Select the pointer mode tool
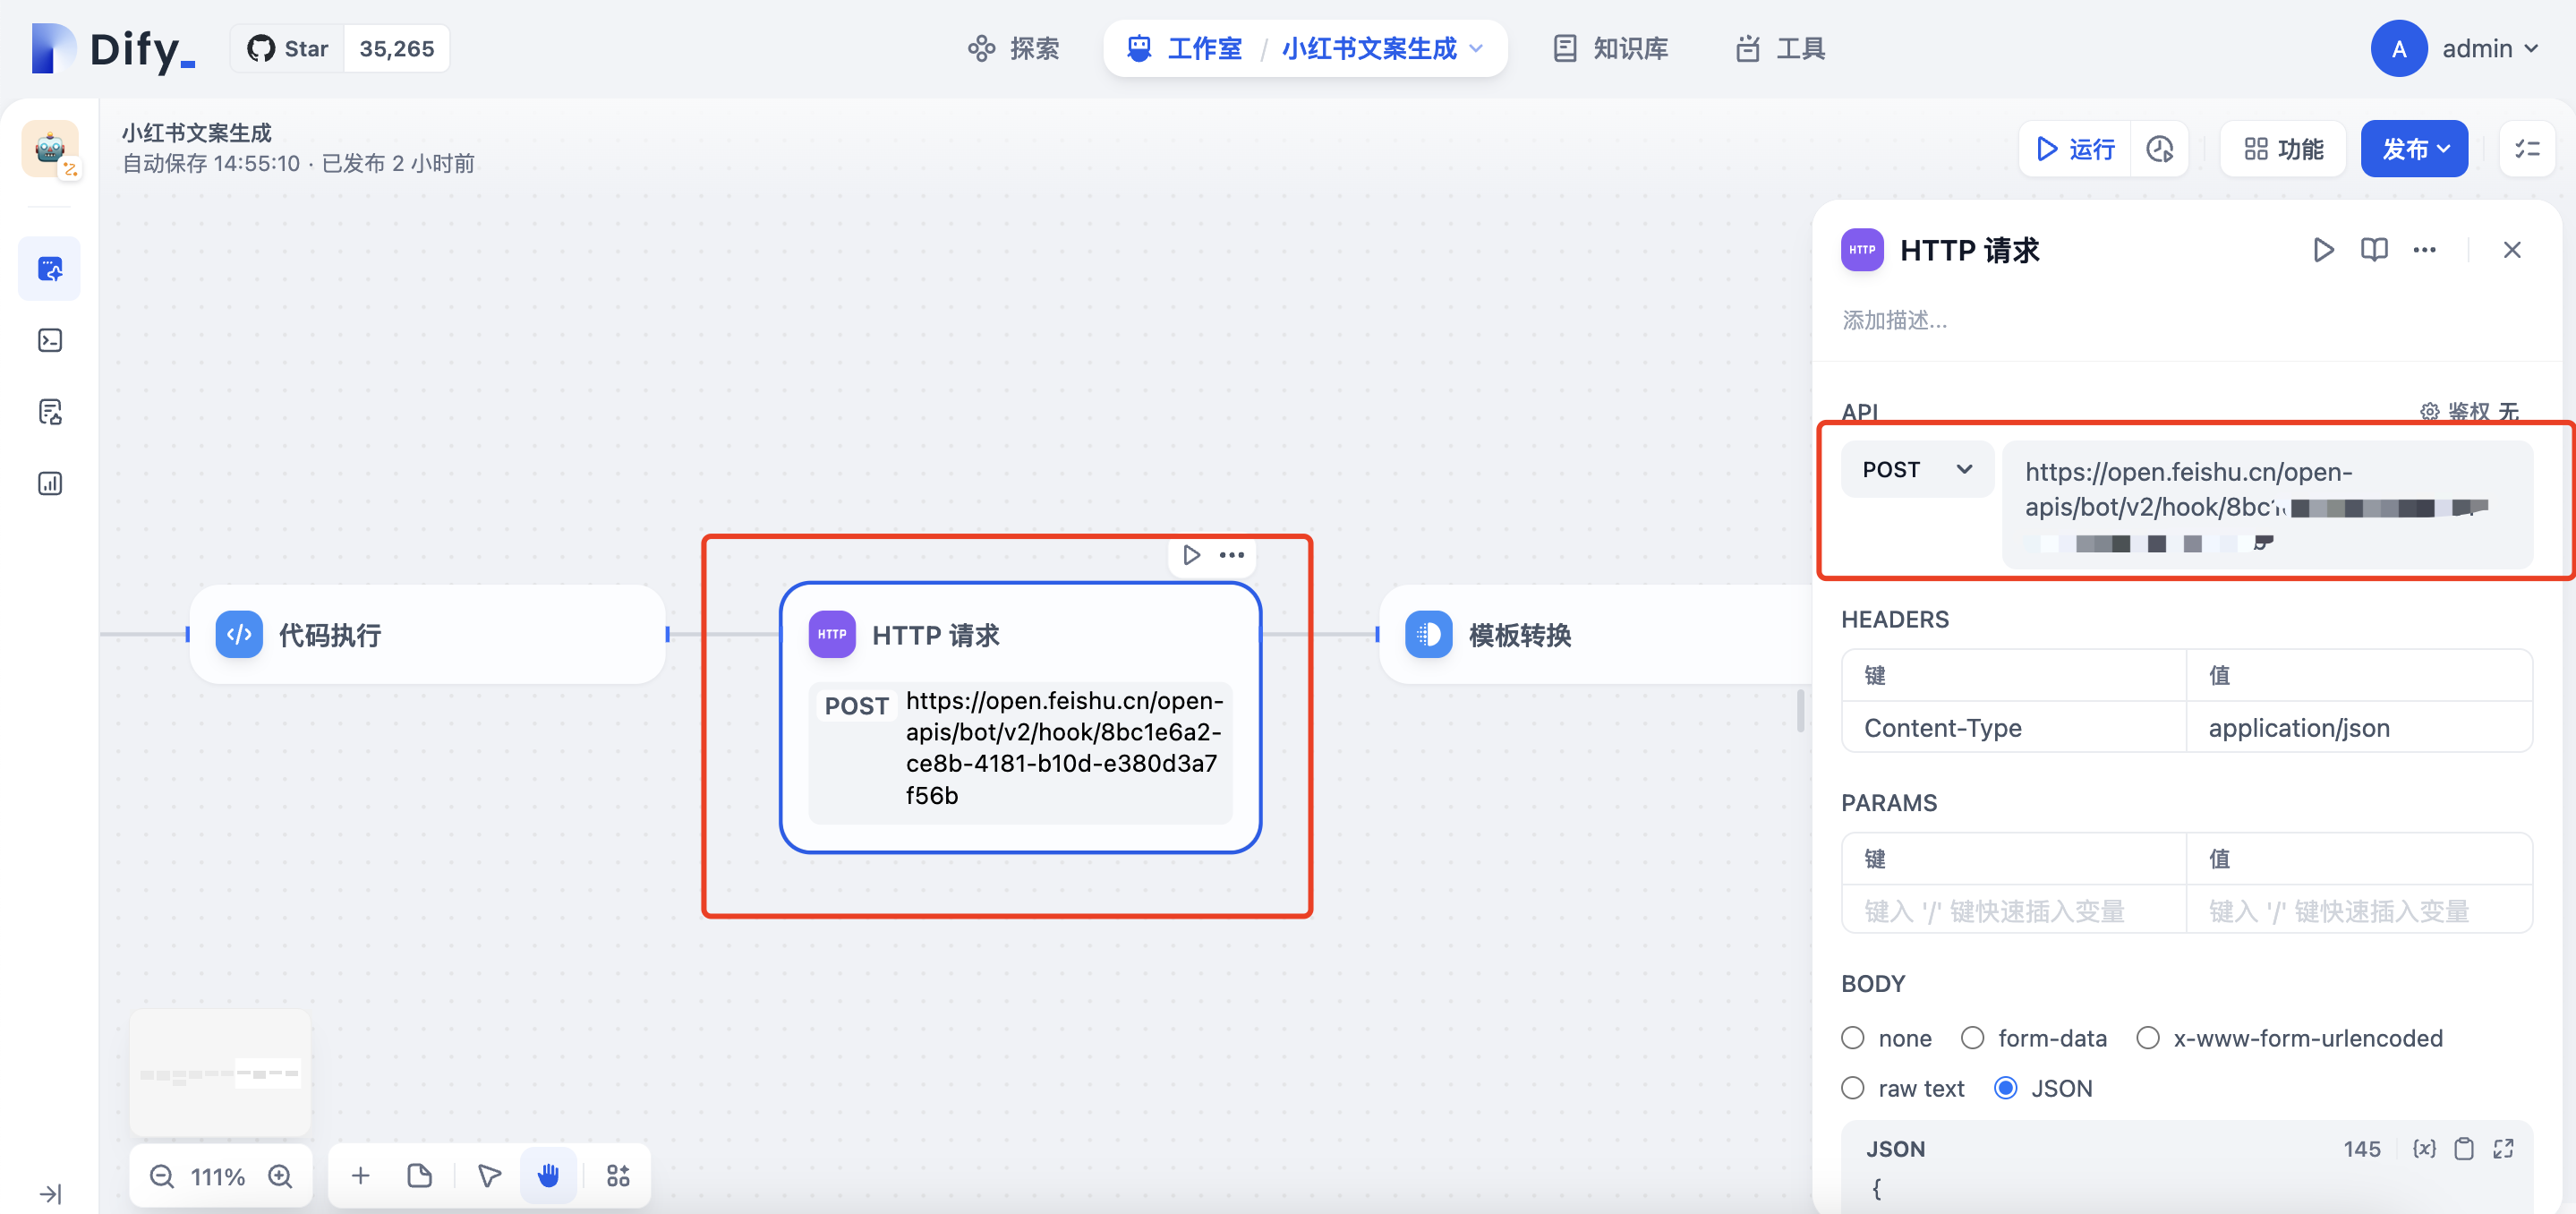This screenshot has height=1214, width=2576. [x=489, y=1176]
